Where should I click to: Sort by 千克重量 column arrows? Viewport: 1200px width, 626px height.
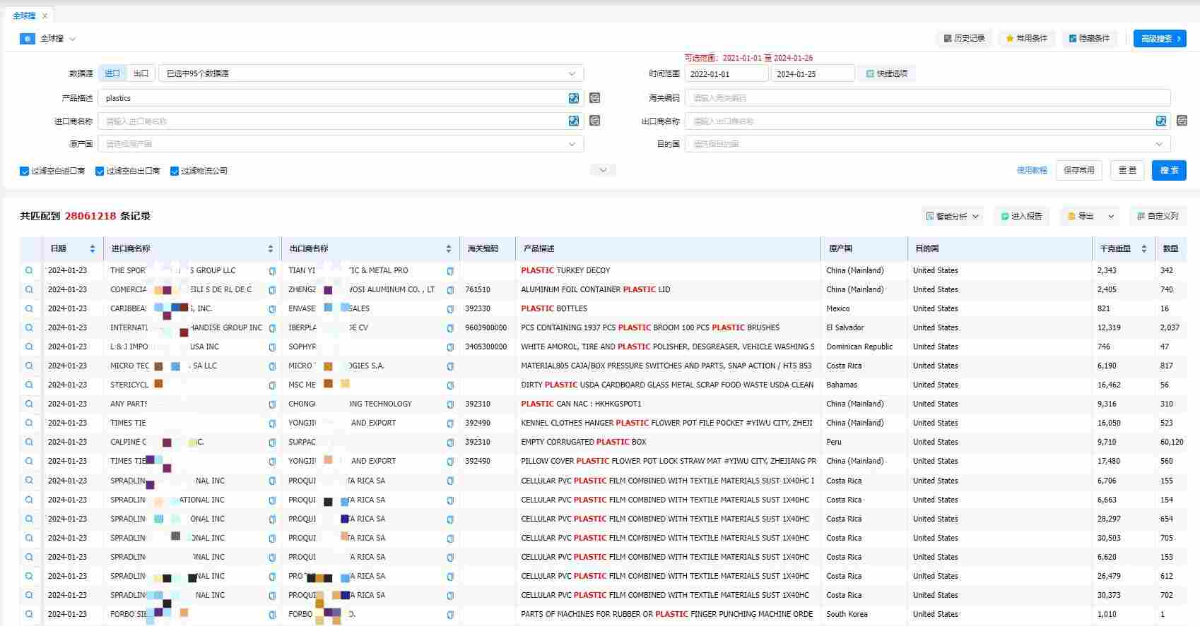coord(1144,248)
